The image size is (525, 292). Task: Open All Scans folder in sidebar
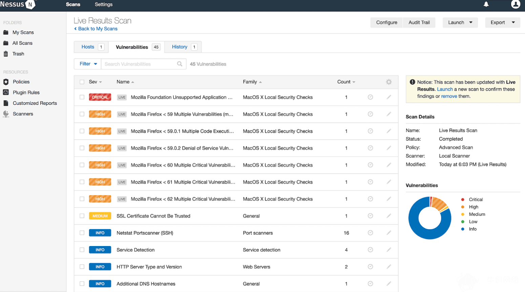[22, 43]
